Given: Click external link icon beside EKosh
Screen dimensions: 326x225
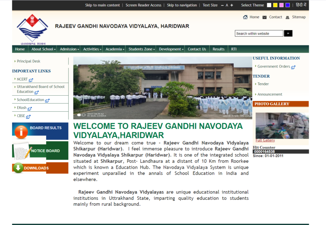Looking at the screenshot, I should 30,109.
